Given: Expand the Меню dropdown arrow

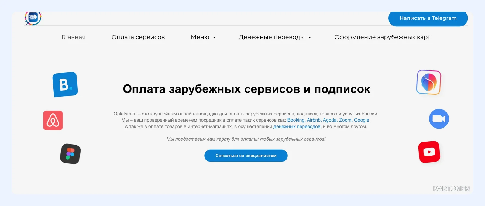Looking at the screenshot, I should click(214, 38).
